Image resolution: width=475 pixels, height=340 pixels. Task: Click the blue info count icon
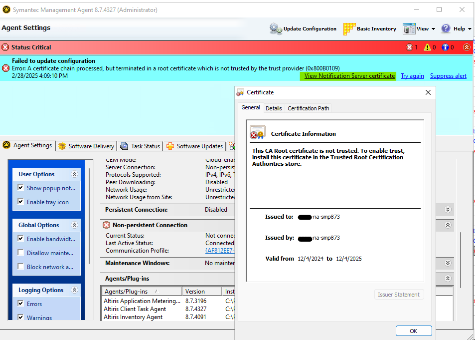coord(445,47)
